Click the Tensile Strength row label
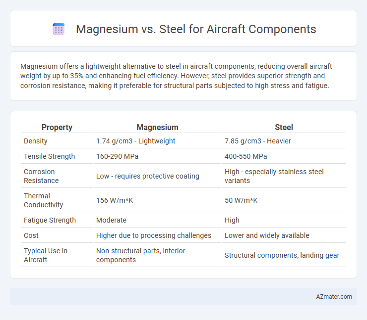The height and width of the screenshot is (320, 367). tap(50, 156)
